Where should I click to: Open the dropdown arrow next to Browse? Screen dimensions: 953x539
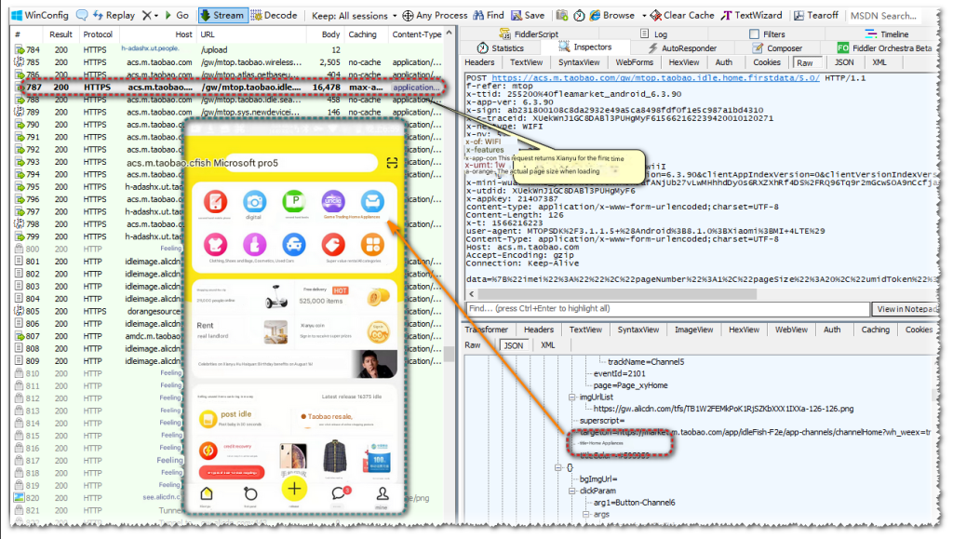tap(644, 16)
